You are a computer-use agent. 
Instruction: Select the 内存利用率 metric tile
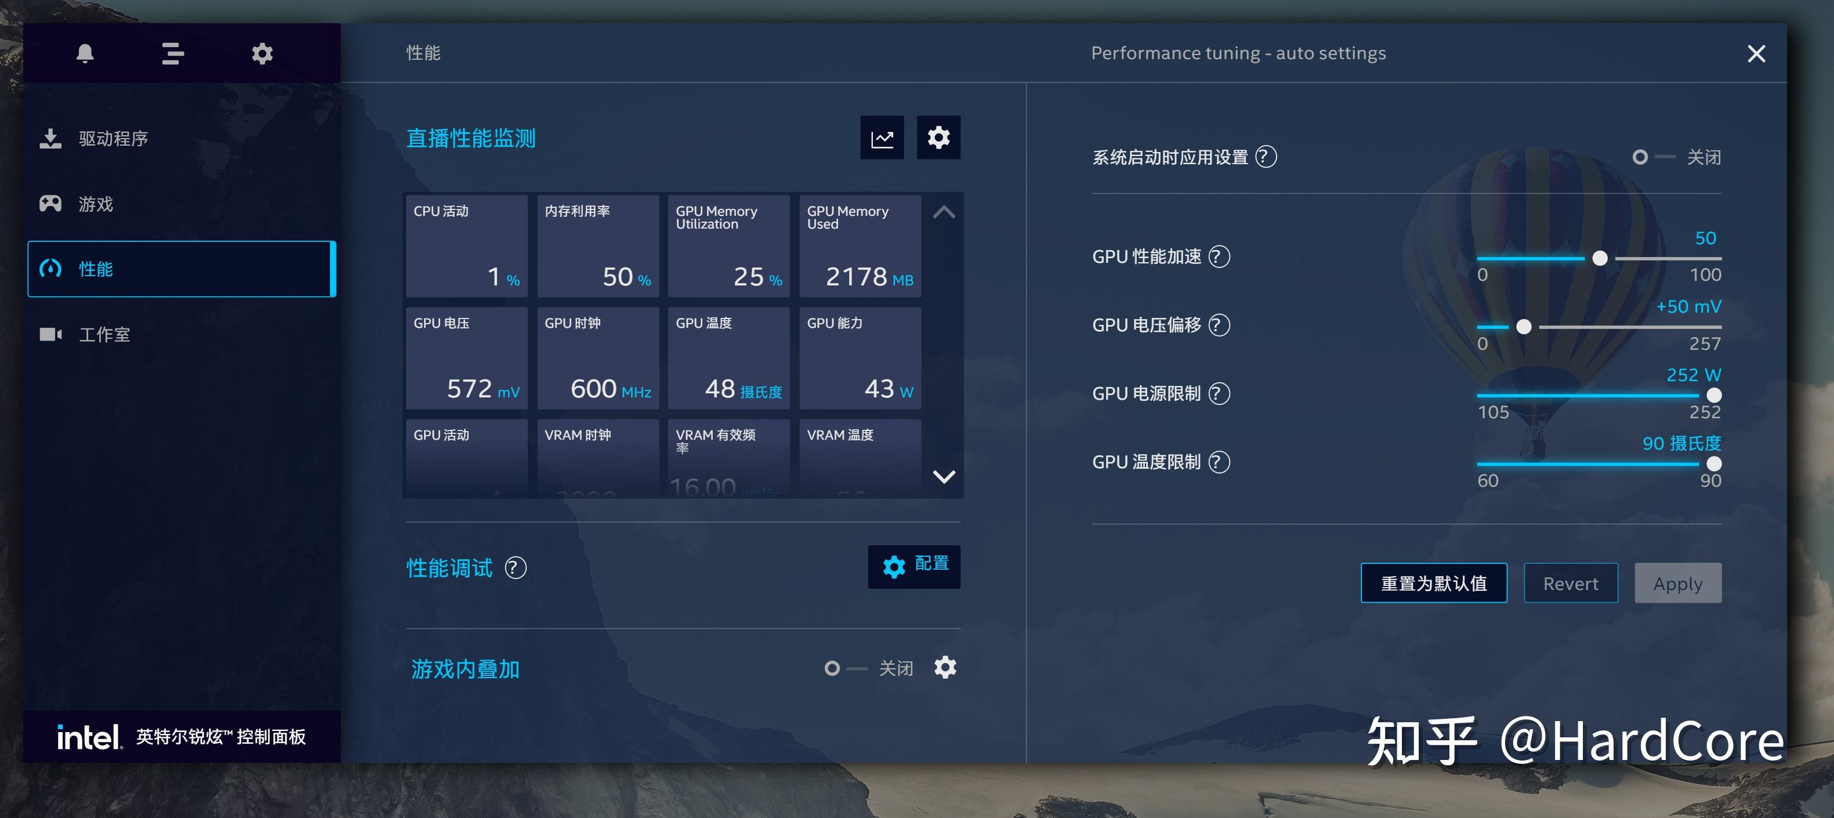tap(597, 245)
